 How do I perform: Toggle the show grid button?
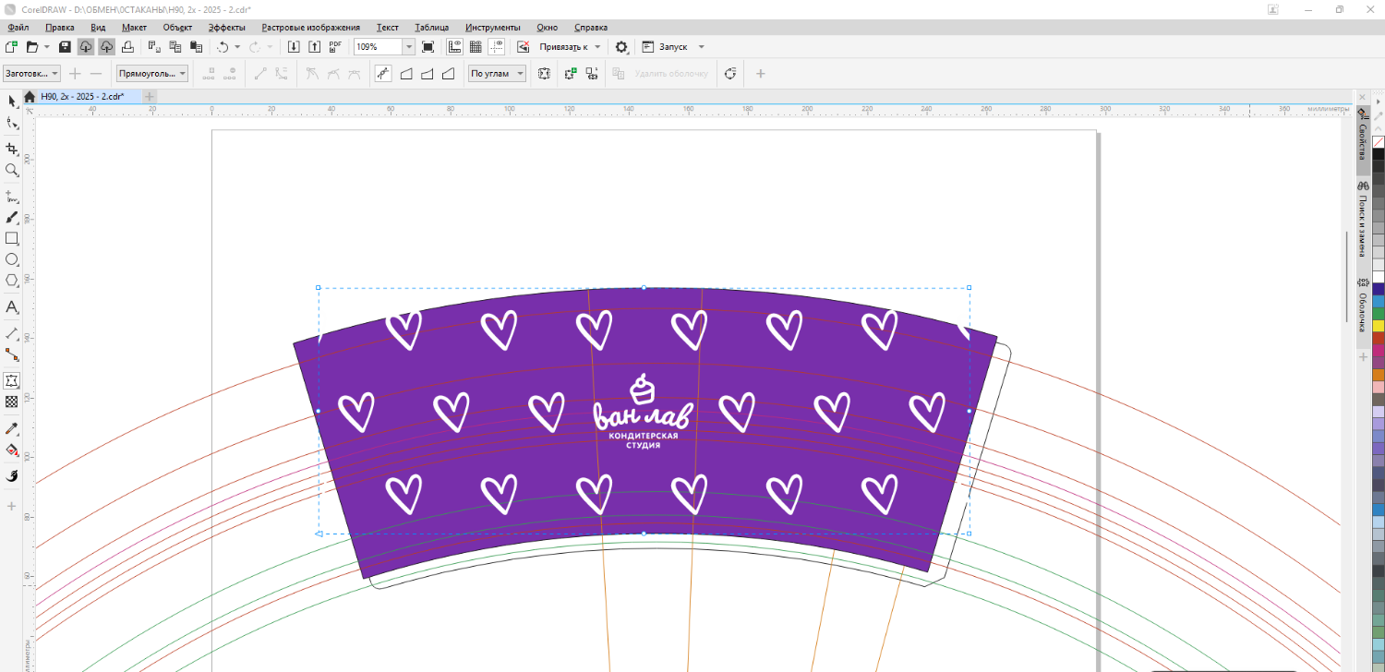click(476, 47)
